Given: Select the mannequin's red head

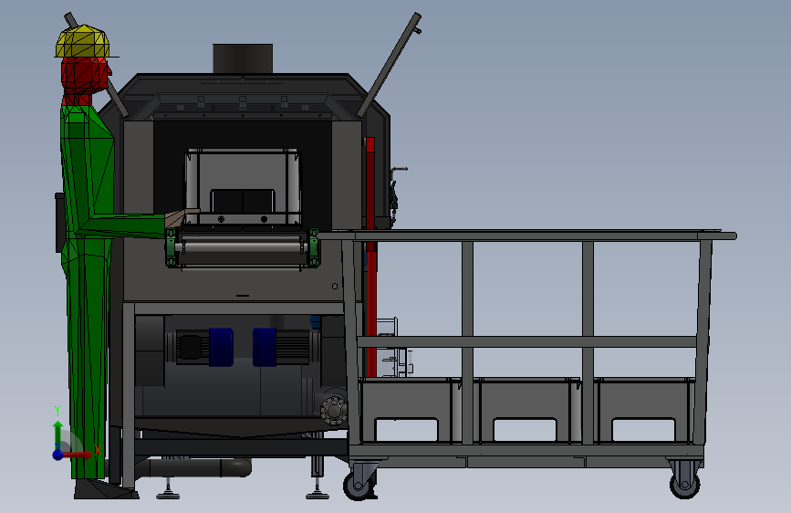Looking at the screenshot, I should pyautogui.click(x=83, y=76).
